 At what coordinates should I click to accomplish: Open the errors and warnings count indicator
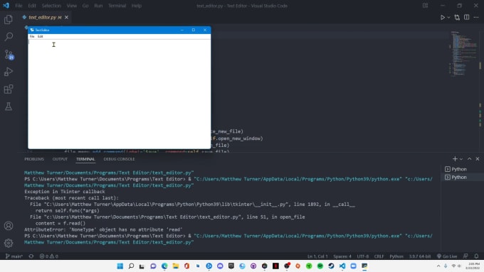pyautogui.click(x=49, y=256)
